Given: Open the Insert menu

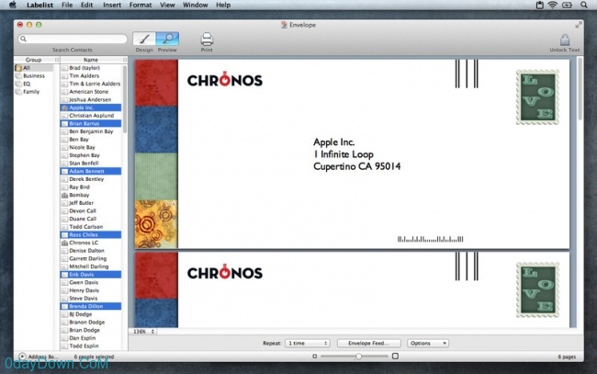Looking at the screenshot, I should pyautogui.click(x=112, y=5).
